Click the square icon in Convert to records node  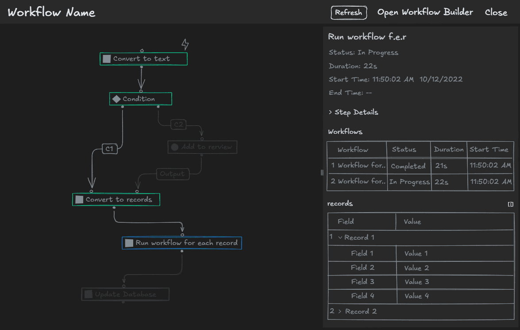(79, 199)
